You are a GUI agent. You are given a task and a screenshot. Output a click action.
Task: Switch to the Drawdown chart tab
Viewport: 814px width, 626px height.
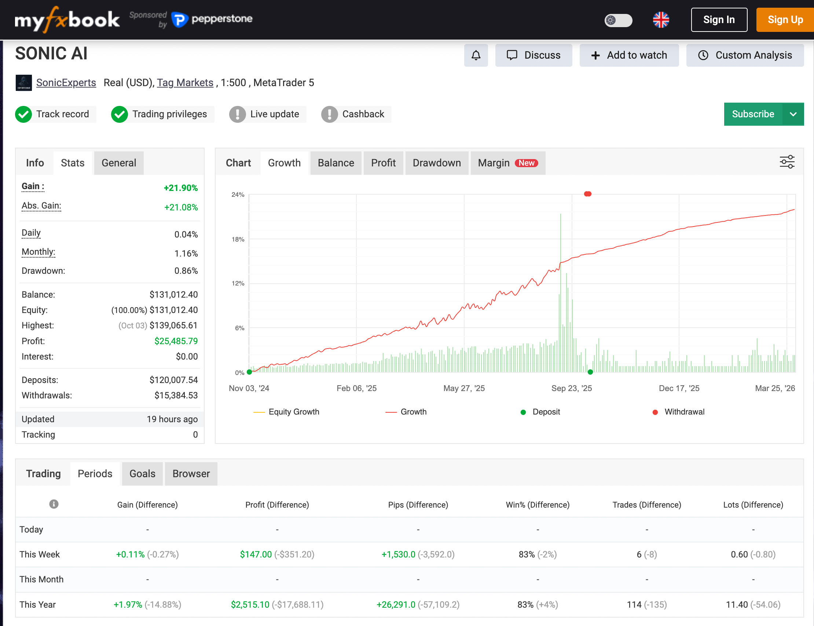coord(436,163)
